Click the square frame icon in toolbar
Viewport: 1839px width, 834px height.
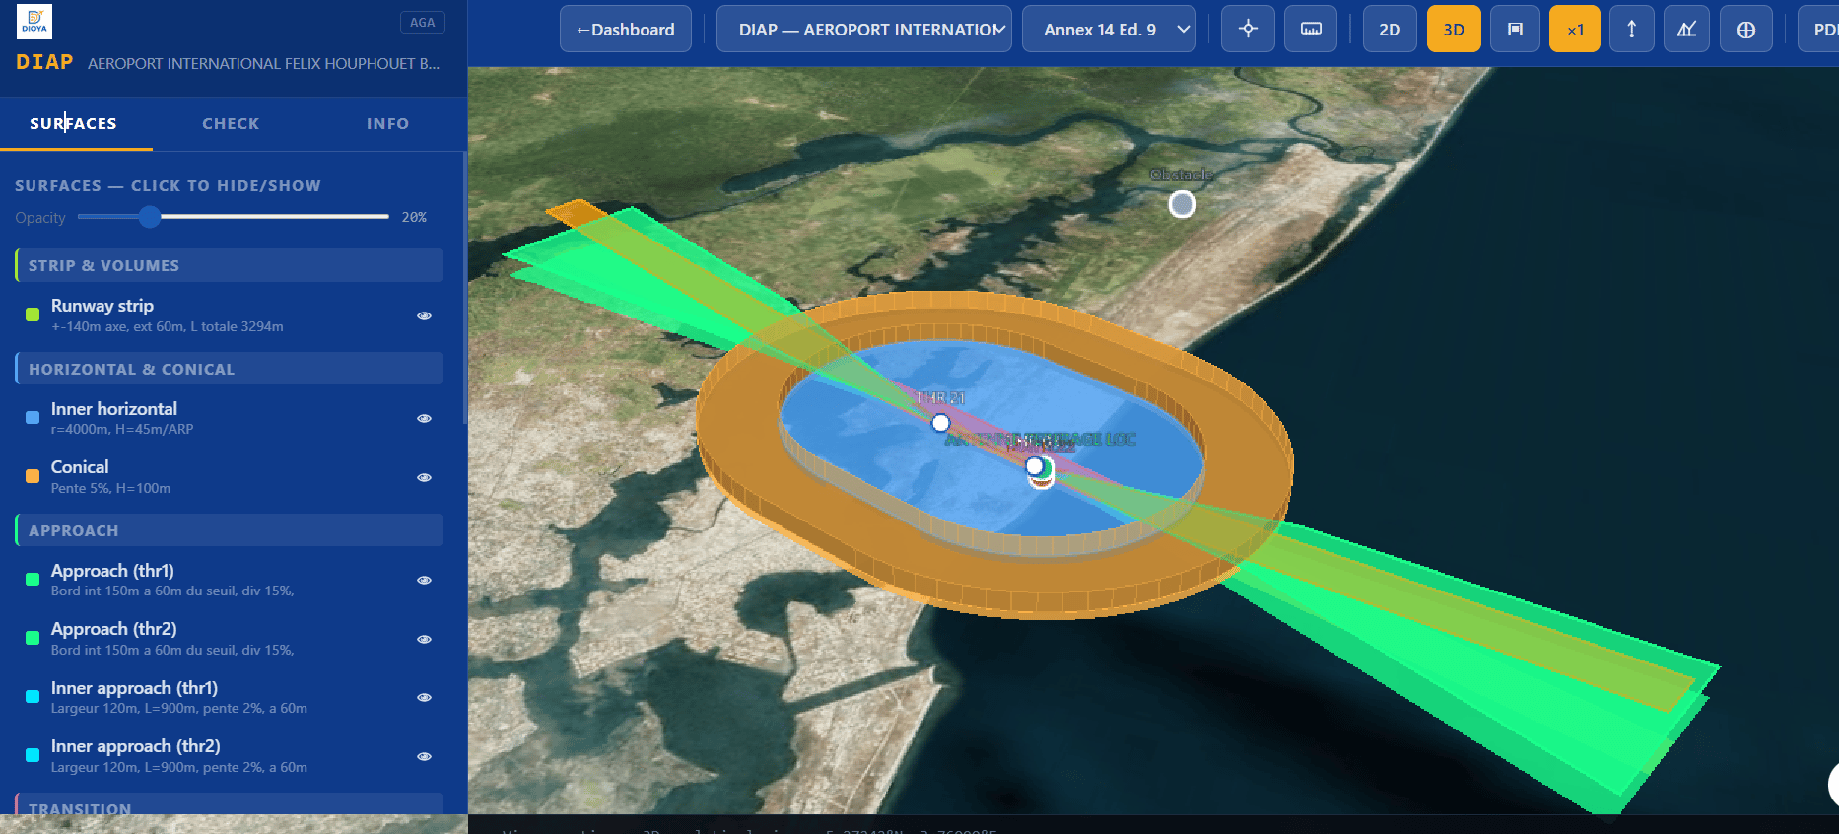(x=1516, y=29)
